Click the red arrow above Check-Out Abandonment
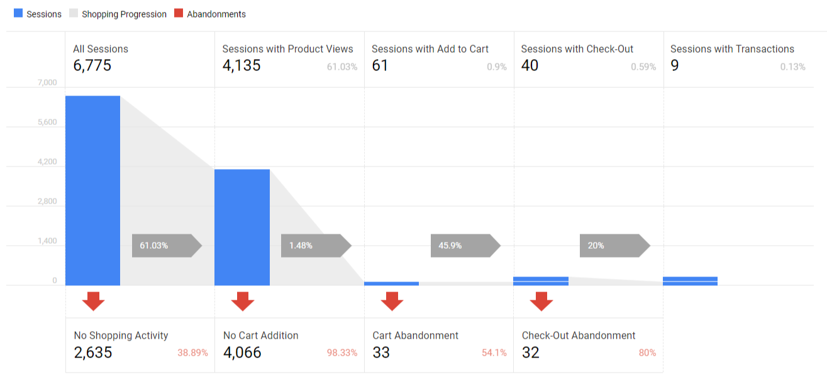This screenshot has width=827, height=377. click(x=541, y=301)
